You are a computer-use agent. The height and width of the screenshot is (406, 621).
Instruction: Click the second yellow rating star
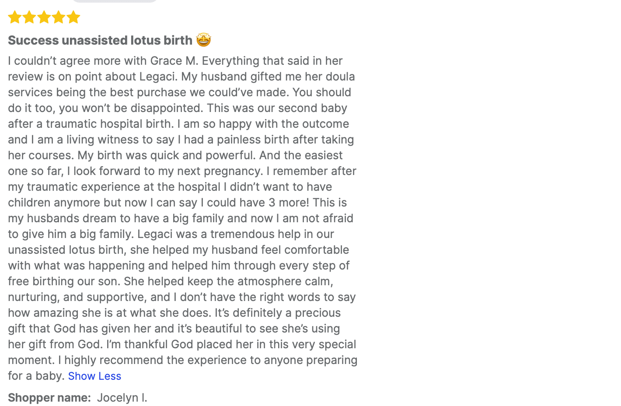[x=29, y=17]
